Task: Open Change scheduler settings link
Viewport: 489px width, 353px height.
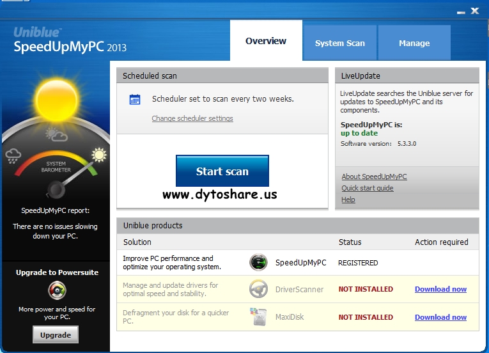Action: click(x=192, y=118)
